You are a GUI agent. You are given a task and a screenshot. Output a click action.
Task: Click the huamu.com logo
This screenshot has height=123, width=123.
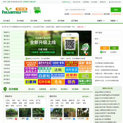tap(15, 10)
